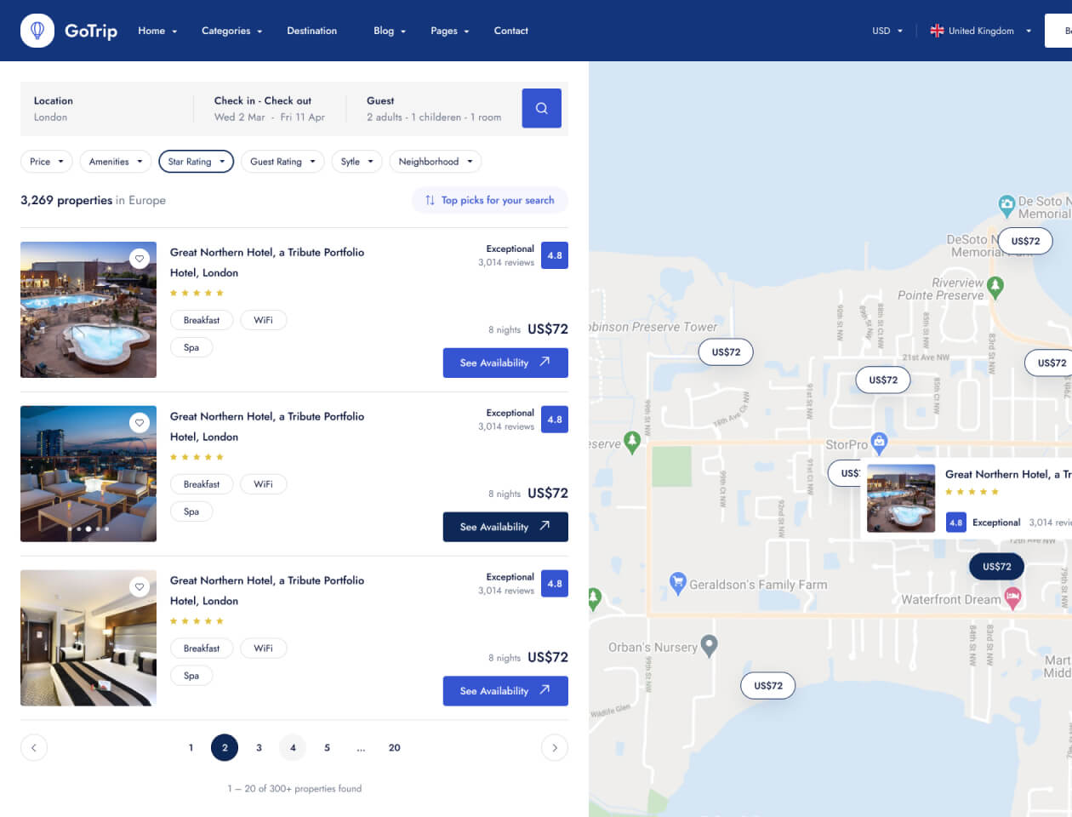Go to next results page arrow
Viewport: 1072px width, 817px height.
pyautogui.click(x=554, y=747)
